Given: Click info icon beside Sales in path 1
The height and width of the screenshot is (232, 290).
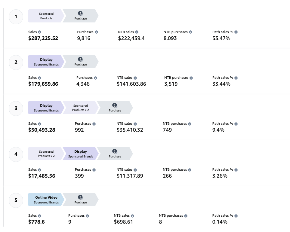Looking at the screenshot, I should tap(40, 32).
